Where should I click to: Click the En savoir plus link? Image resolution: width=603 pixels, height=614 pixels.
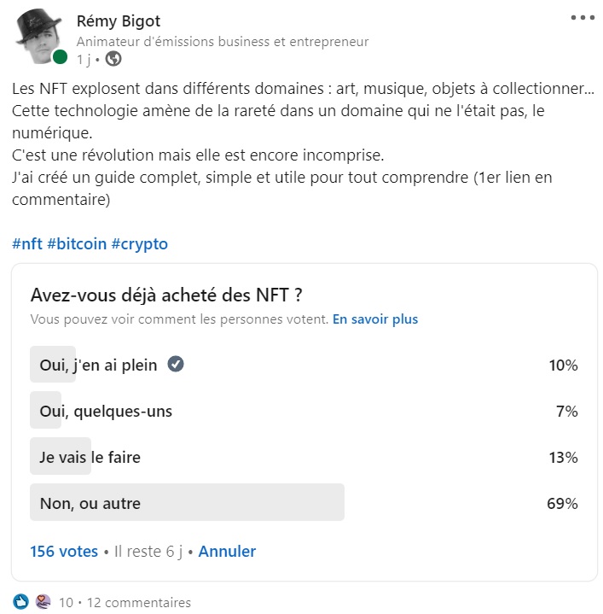(375, 319)
